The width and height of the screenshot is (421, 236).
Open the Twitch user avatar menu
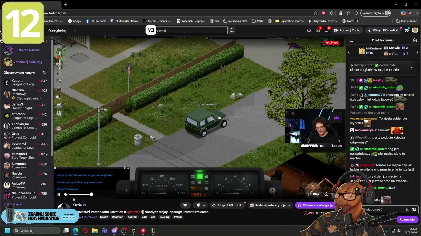[x=415, y=30]
